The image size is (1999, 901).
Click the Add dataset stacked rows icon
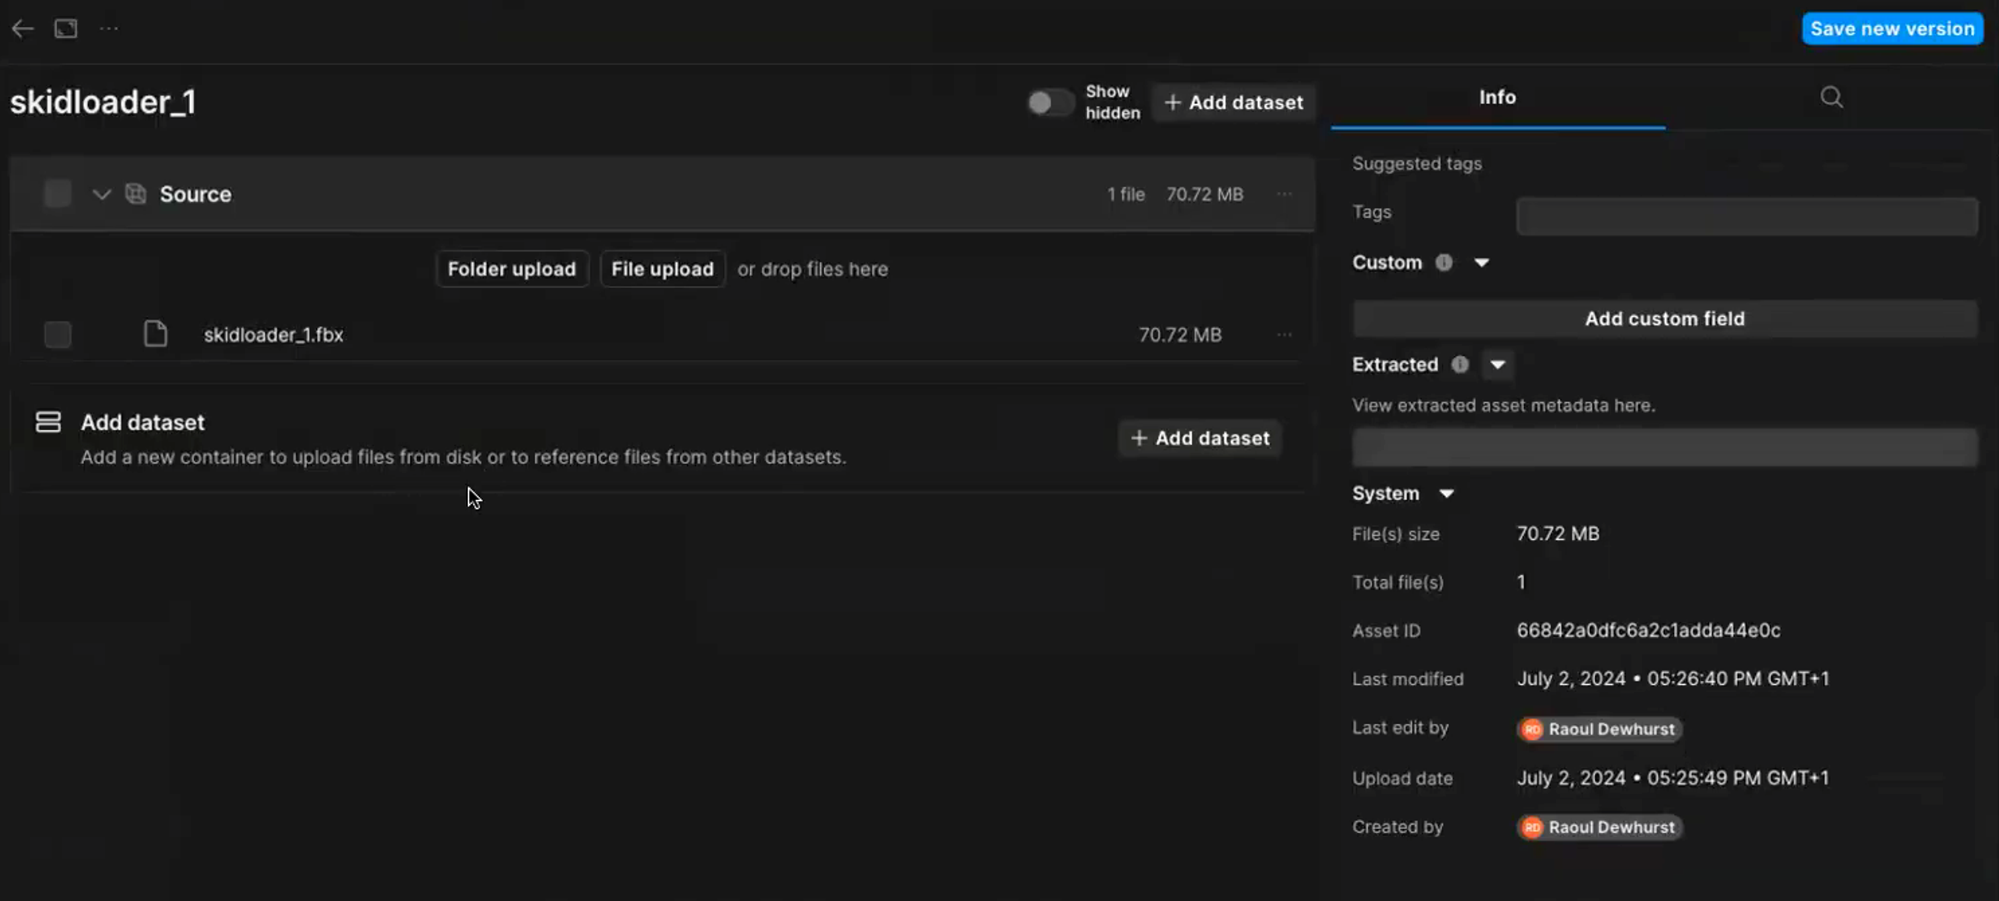pyautogui.click(x=48, y=422)
